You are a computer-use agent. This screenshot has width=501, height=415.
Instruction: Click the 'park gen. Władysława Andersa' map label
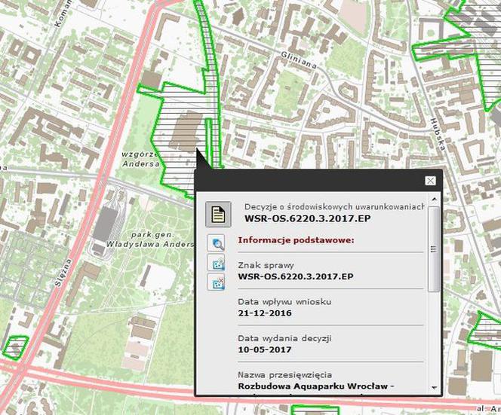(x=150, y=240)
